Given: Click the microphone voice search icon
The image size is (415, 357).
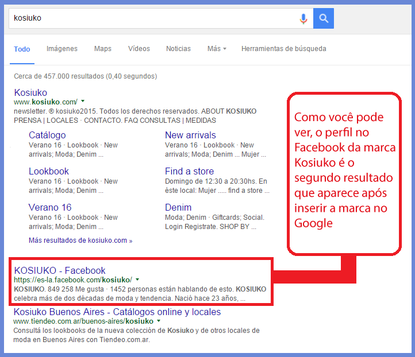Looking at the screenshot, I should [x=303, y=18].
